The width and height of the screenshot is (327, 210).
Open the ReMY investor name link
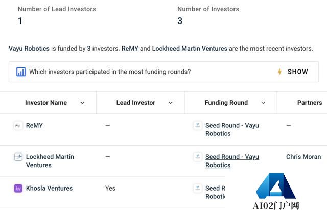point(34,125)
